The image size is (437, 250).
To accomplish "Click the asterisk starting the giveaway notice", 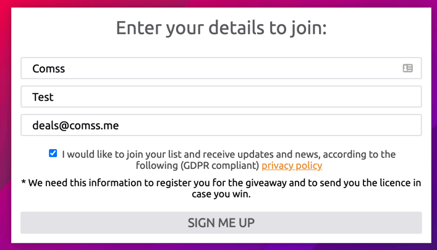I will click(x=23, y=183).
